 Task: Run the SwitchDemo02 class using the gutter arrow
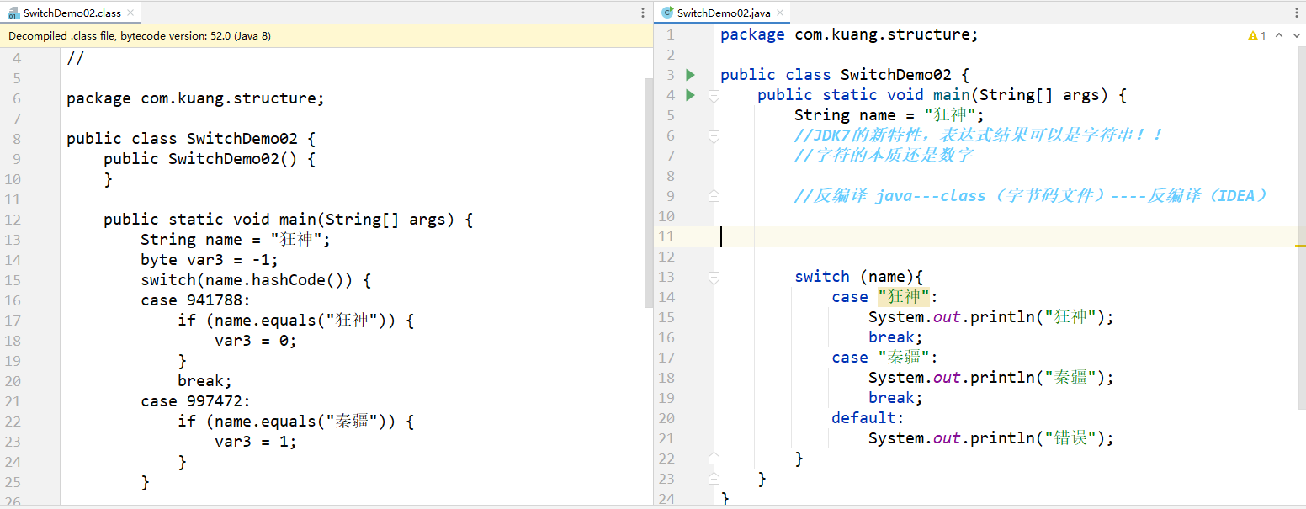point(691,75)
